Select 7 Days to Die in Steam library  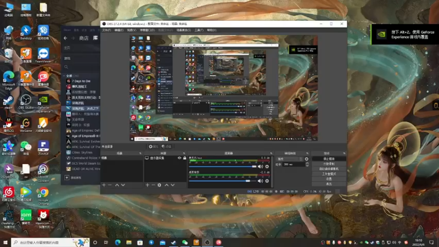coord(81,81)
